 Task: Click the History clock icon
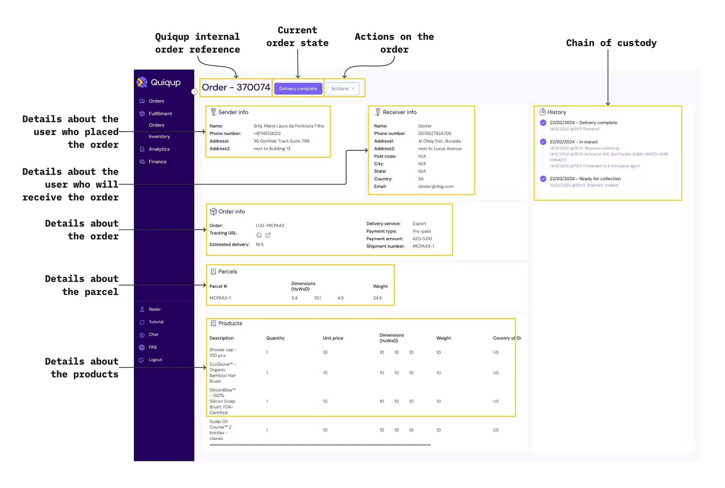tap(543, 112)
